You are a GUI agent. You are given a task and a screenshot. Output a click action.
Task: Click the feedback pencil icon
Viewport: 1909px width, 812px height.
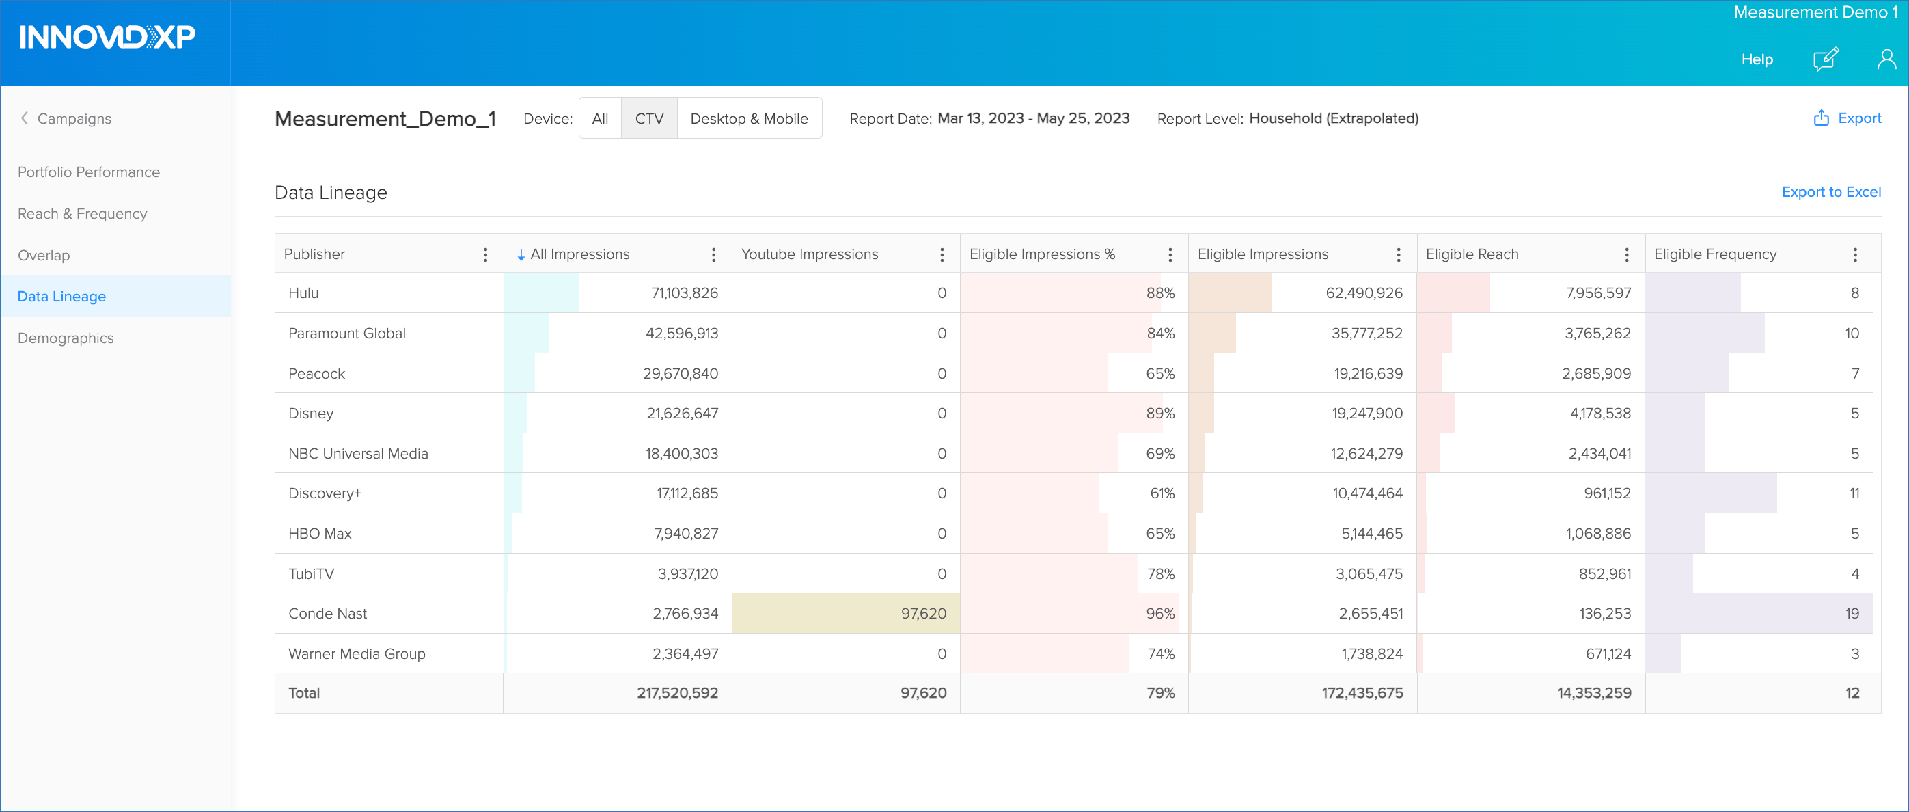click(1826, 59)
